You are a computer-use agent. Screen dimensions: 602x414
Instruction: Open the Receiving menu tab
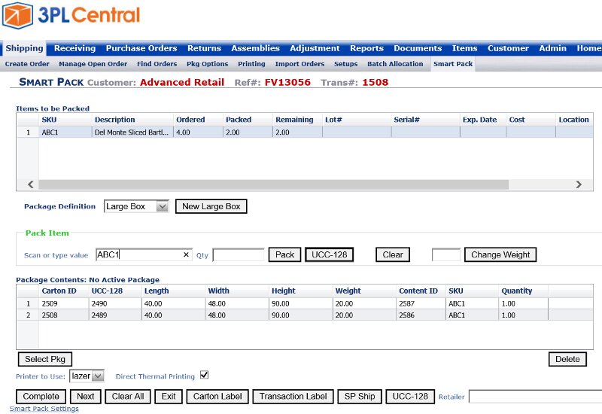pyautogui.click(x=74, y=48)
